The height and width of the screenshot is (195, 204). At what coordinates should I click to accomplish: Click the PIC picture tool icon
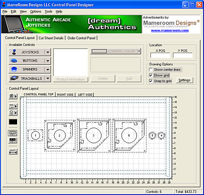[x=13, y=96]
